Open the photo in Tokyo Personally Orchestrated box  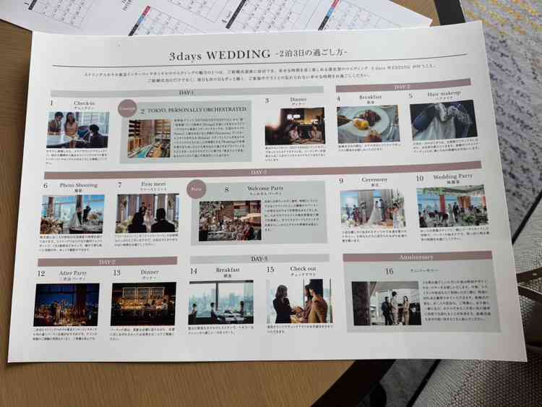tap(149, 139)
